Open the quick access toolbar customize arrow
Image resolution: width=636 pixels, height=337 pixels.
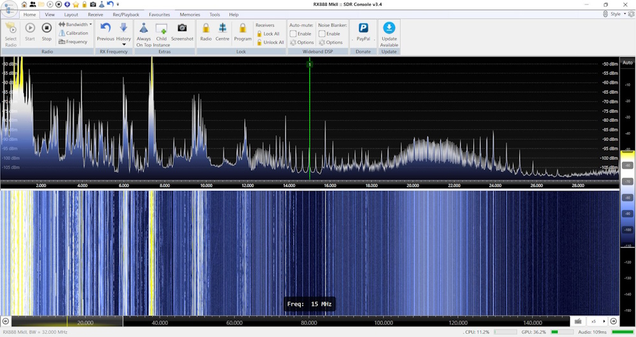[118, 4]
